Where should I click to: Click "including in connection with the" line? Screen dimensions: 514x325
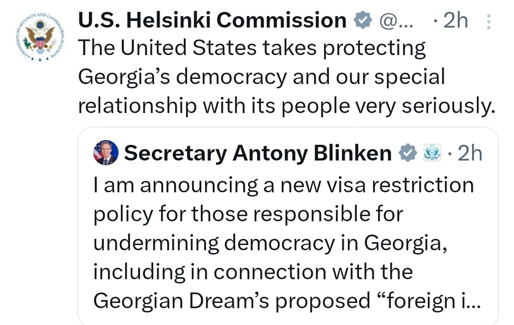(253, 272)
